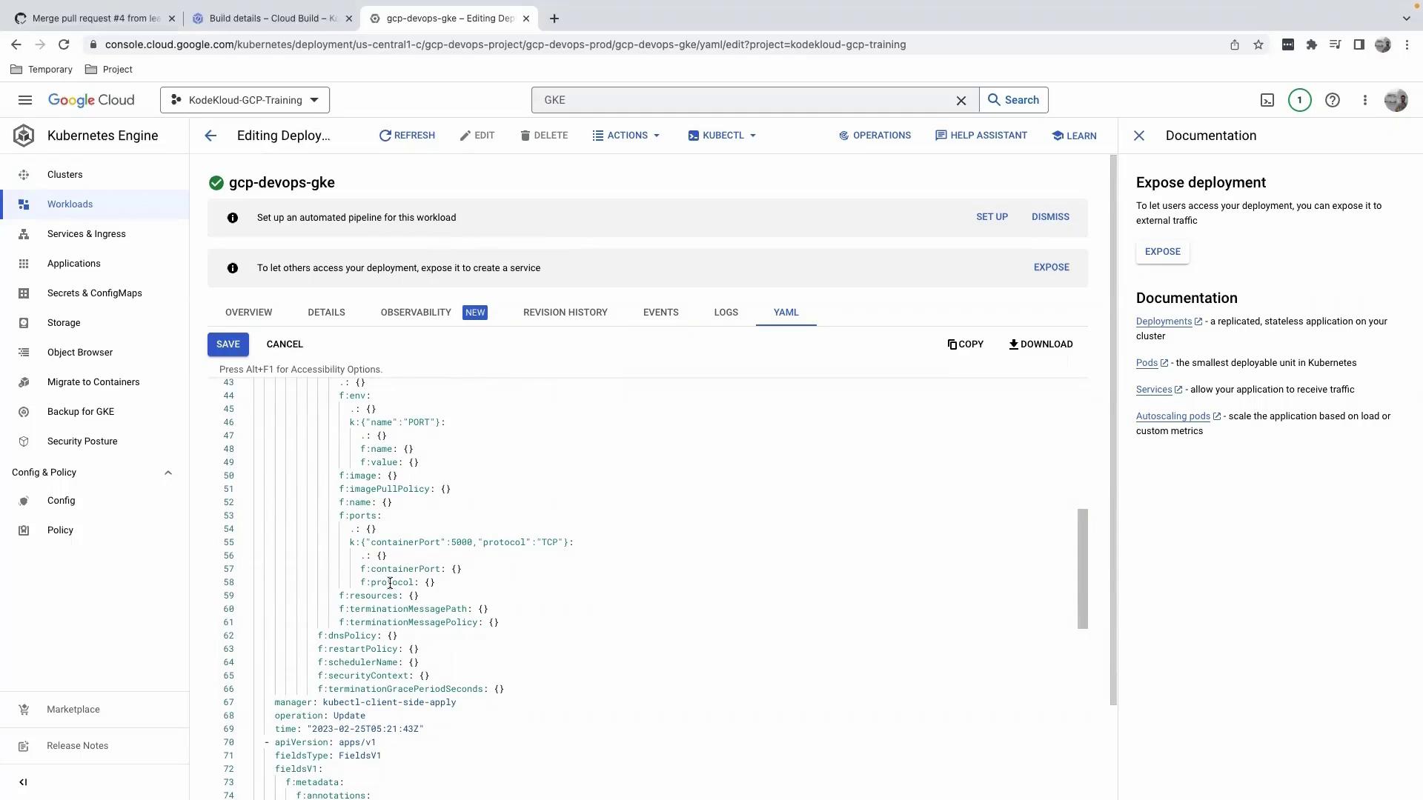This screenshot has height=800, width=1423.
Task: Close the Documentation side panel
Action: tap(1139, 136)
